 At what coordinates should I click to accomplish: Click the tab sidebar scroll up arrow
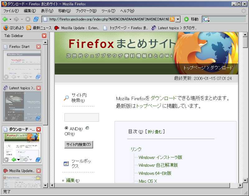tap(45, 42)
